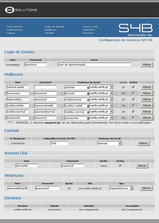Open the Acessos Dial menu link
This screenshot has width=159, height=223.
click(x=90, y=27)
